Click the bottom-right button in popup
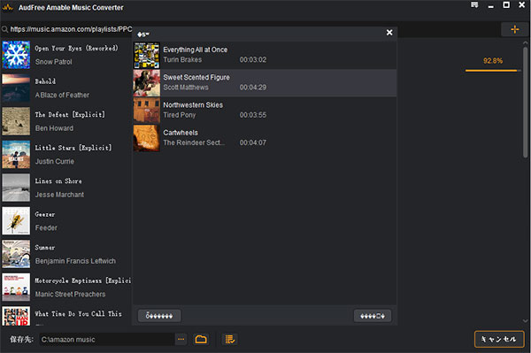The image size is (531, 353). 373,316
